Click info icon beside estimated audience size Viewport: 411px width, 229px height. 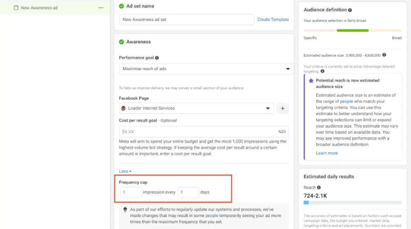(384, 55)
